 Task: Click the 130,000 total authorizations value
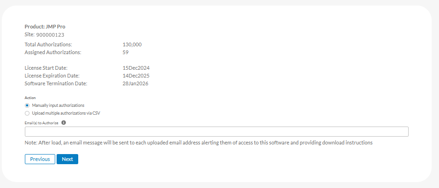click(x=132, y=44)
